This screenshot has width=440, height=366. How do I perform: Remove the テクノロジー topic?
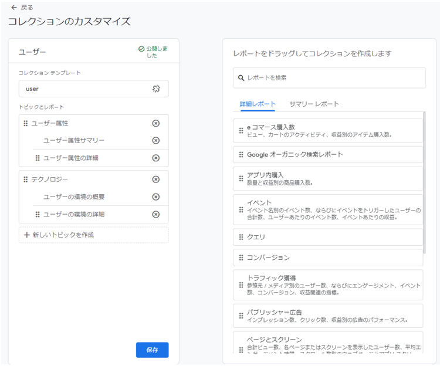[x=155, y=179]
